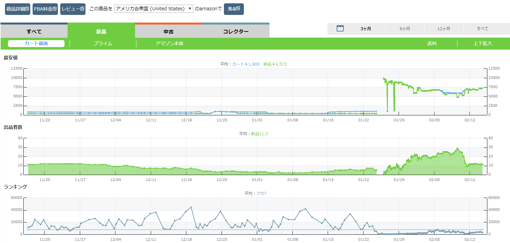The height and width of the screenshot is (243, 510).
Task: Switch to the 中古 used tab
Action: point(168,32)
